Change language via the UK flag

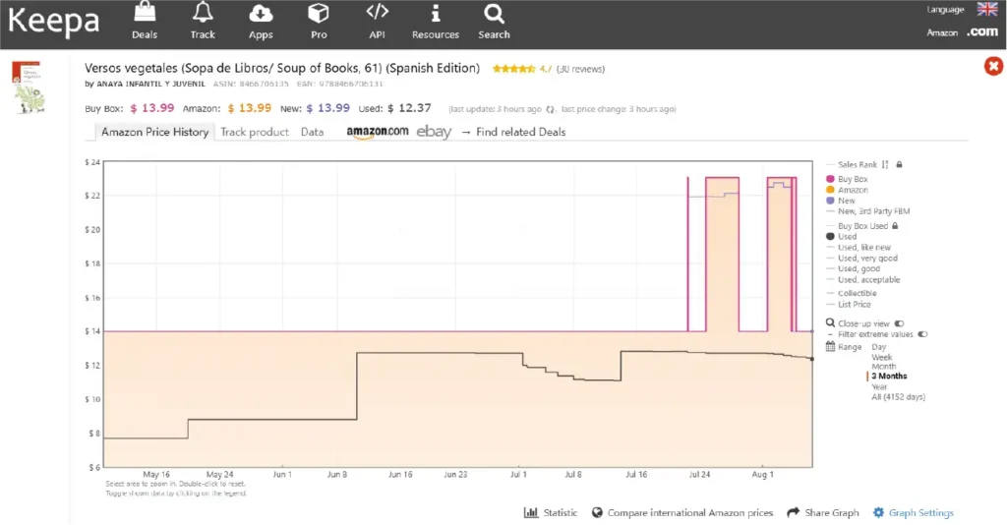pos(987,9)
